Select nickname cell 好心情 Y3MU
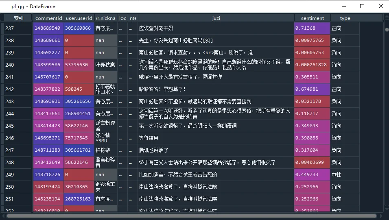 tap(106, 138)
